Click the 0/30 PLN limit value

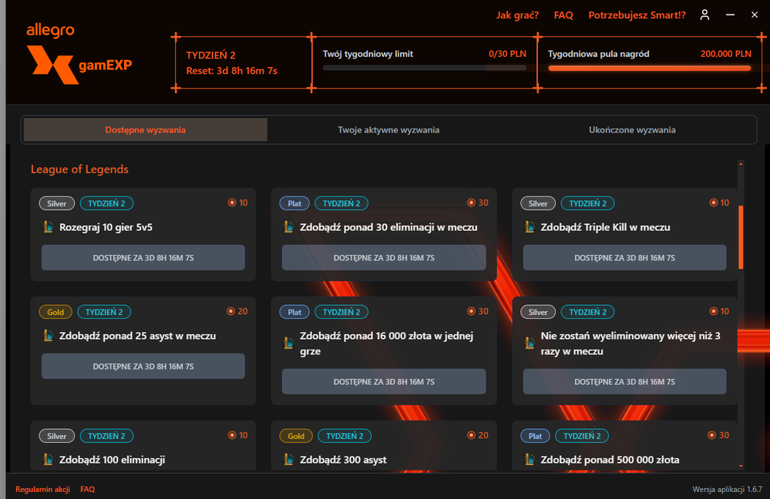pyautogui.click(x=507, y=54)
